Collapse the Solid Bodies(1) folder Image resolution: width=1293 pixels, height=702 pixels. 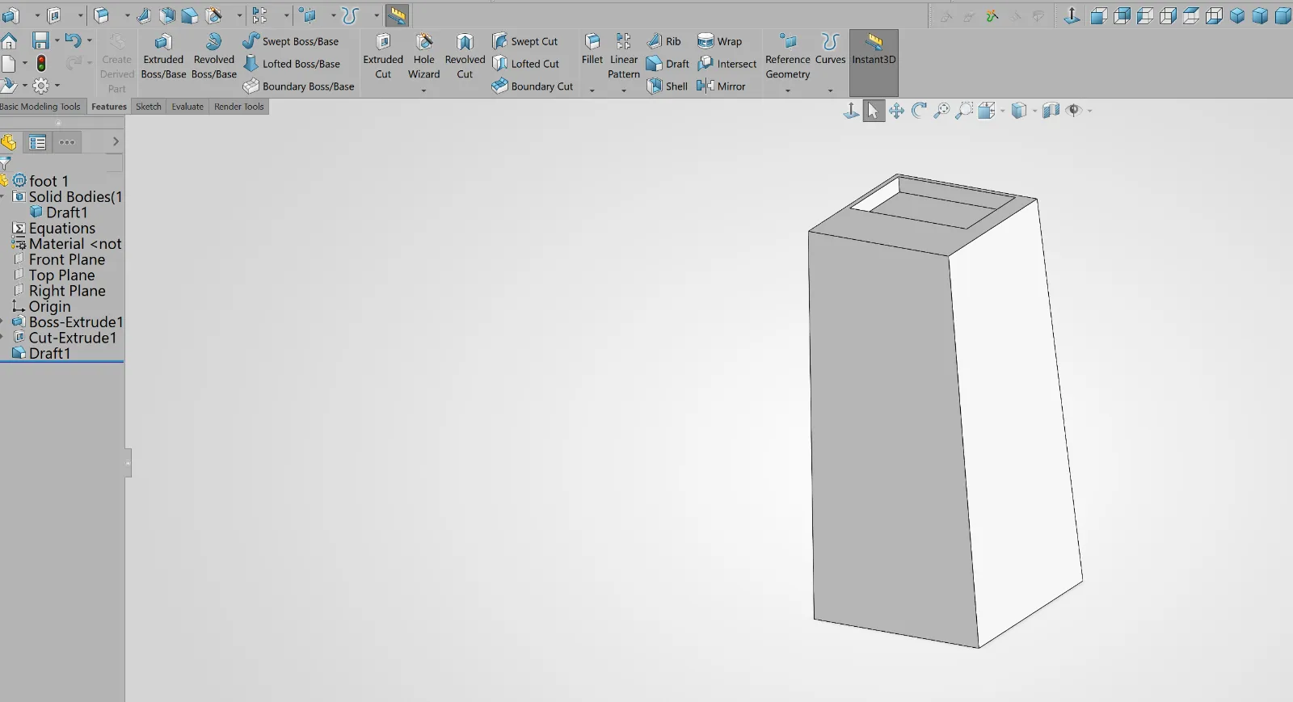2,197
